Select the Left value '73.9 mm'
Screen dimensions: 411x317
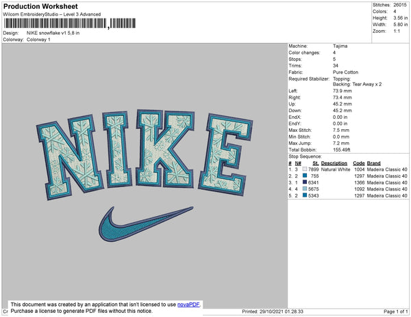(x=342, y=91)
